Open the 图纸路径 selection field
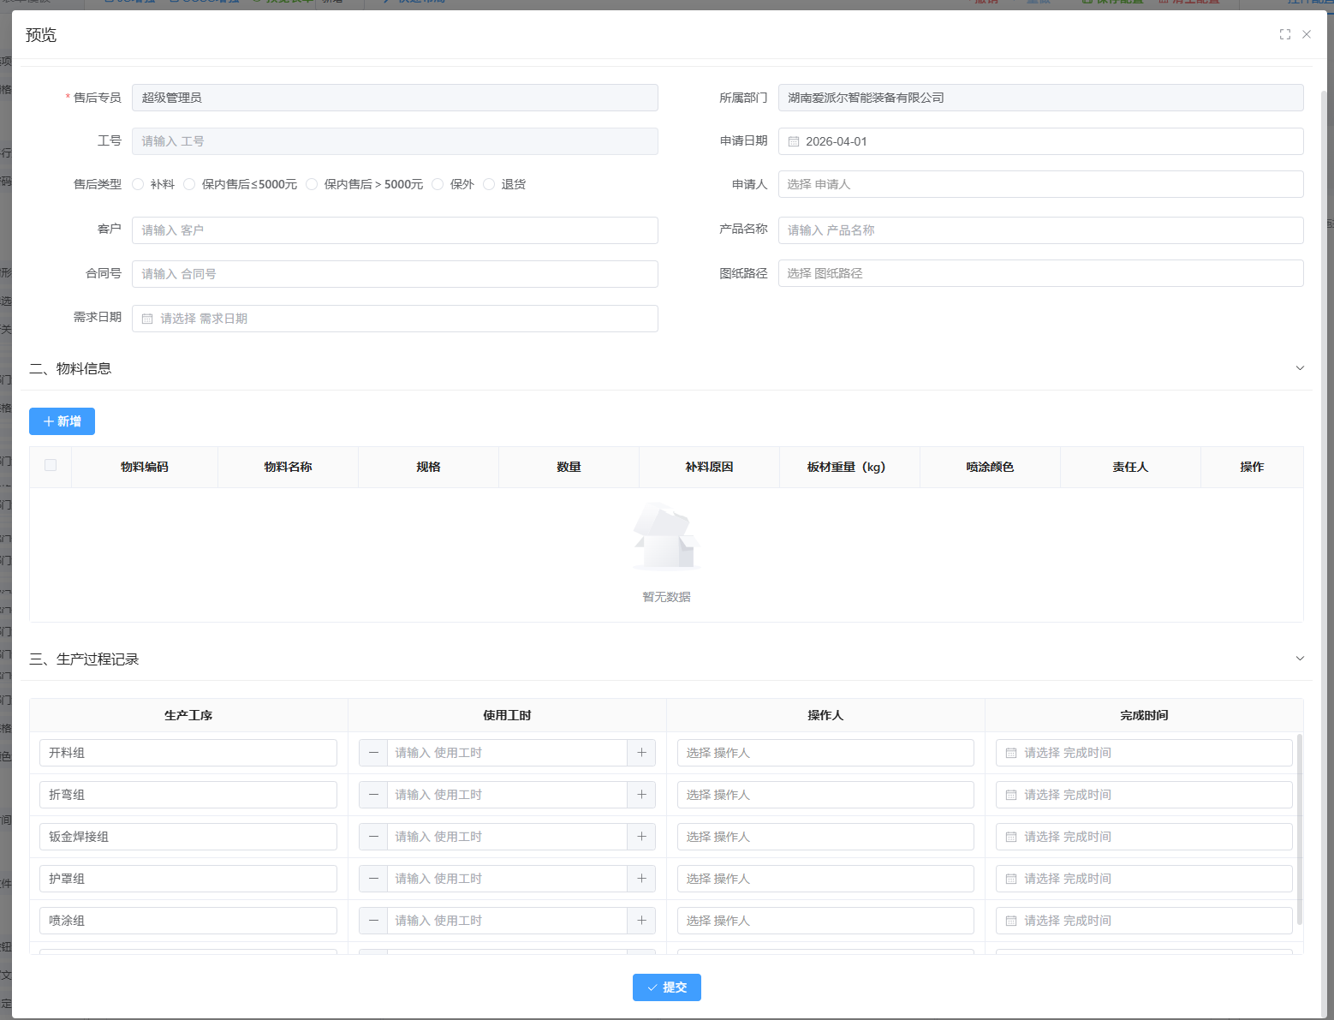 pos(1040,273)
